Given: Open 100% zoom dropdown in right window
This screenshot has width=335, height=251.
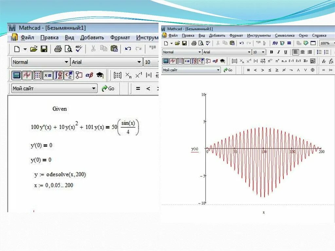Looking at the screenshot, I should pos(327,43).
